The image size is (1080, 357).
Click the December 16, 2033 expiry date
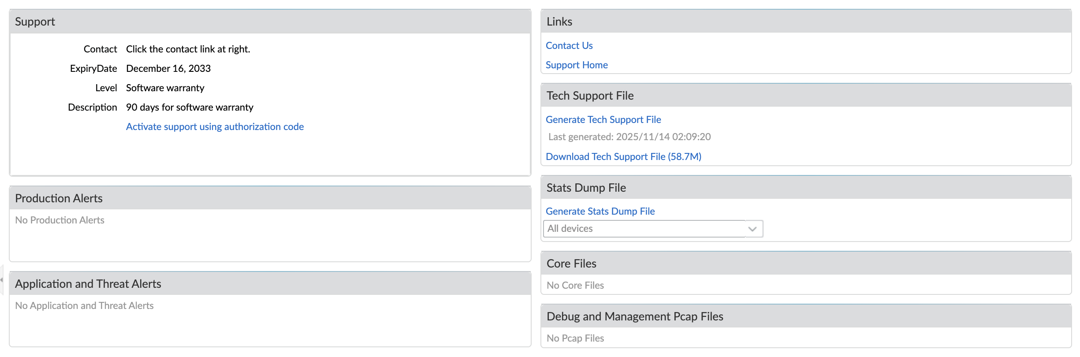[168, 69]
